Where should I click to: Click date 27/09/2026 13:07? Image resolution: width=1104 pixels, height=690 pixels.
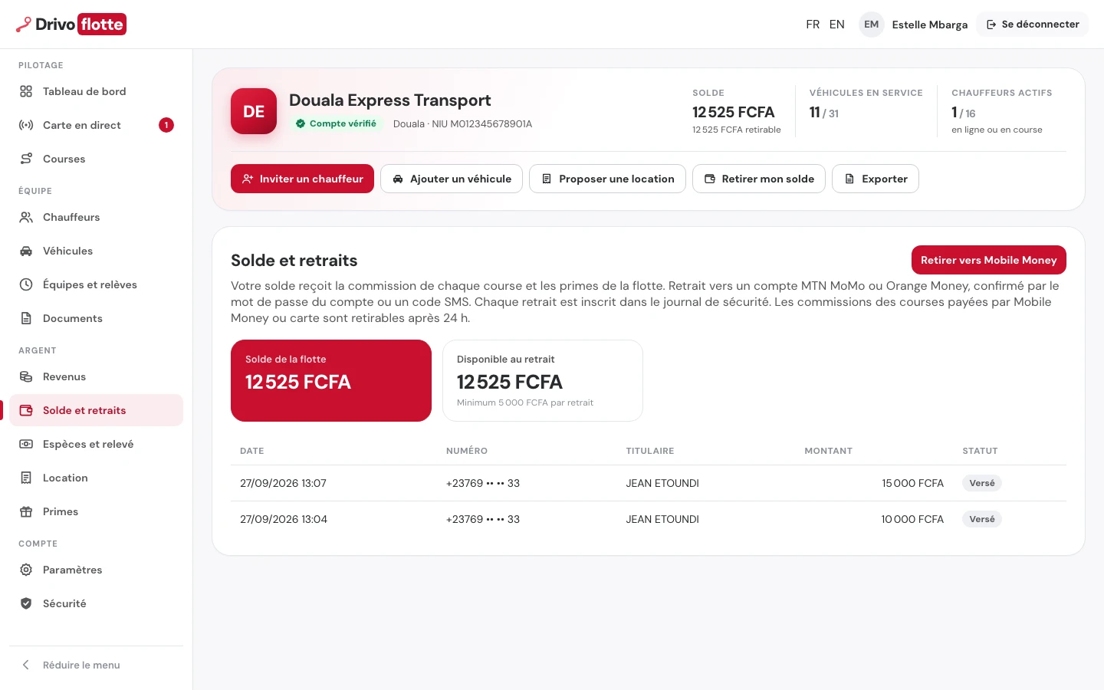283,483
